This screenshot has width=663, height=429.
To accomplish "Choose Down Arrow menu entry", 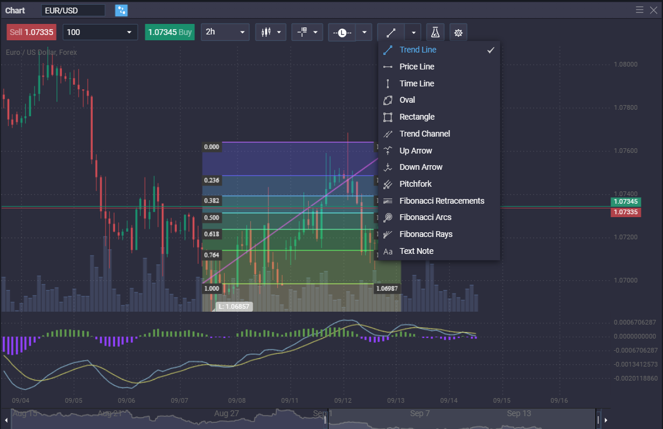I will (x=439, y=168).
